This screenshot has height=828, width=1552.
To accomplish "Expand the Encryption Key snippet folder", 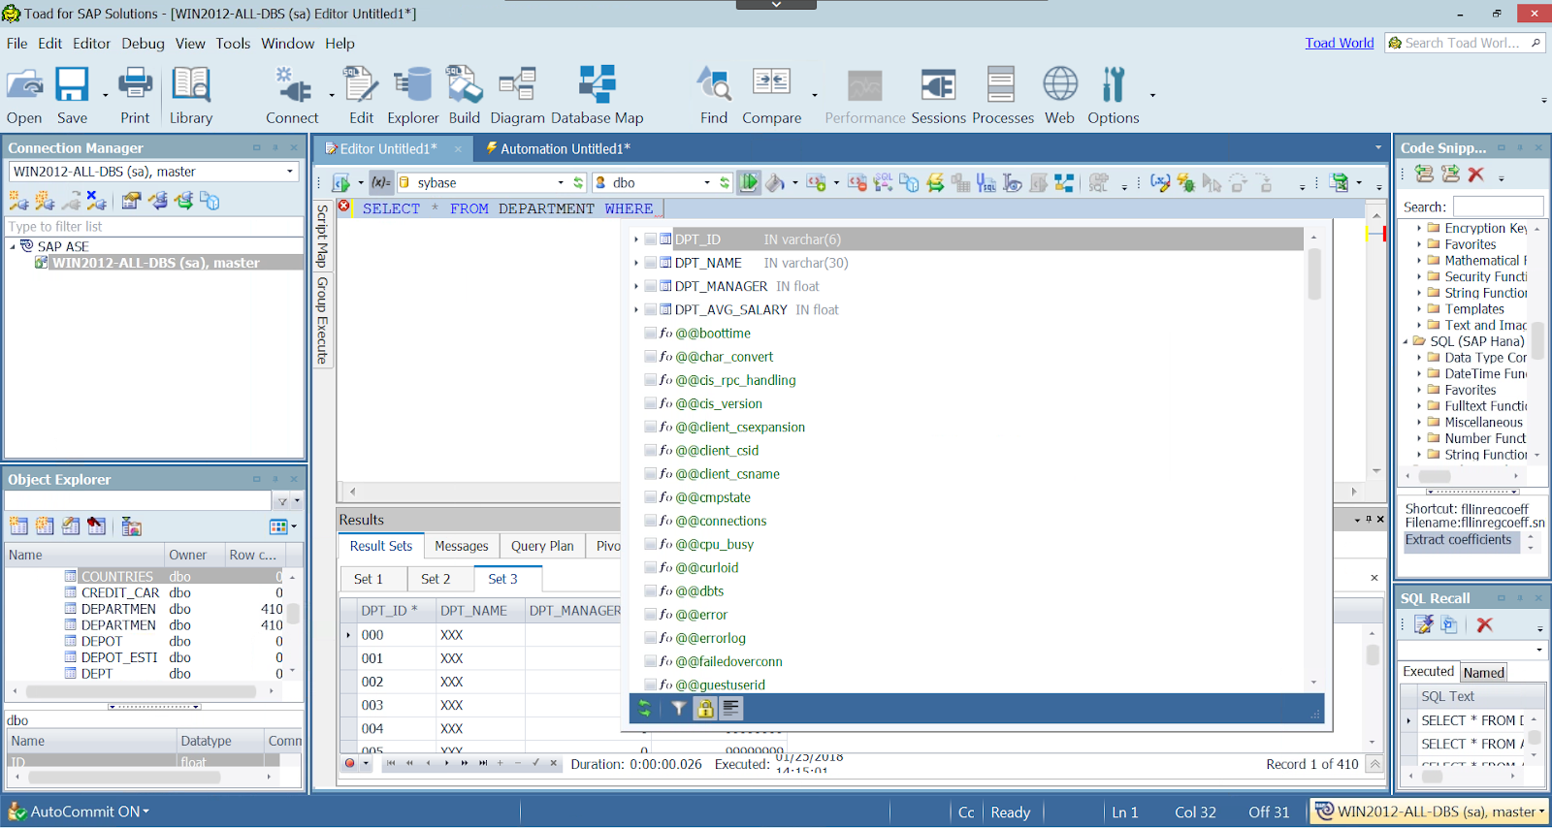I will 1419,229.
